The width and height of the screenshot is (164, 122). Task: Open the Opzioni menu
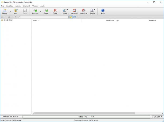35,6
